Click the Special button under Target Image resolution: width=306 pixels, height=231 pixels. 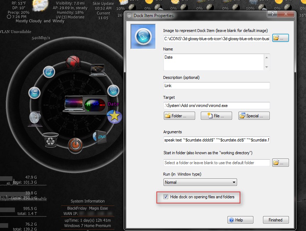[x=254, y=116]
